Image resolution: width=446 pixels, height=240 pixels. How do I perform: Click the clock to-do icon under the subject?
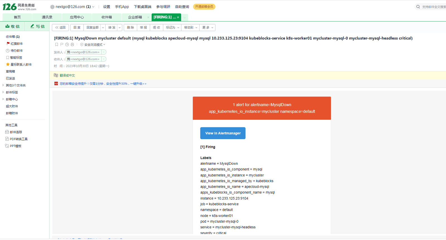click(x=67, y=45)
